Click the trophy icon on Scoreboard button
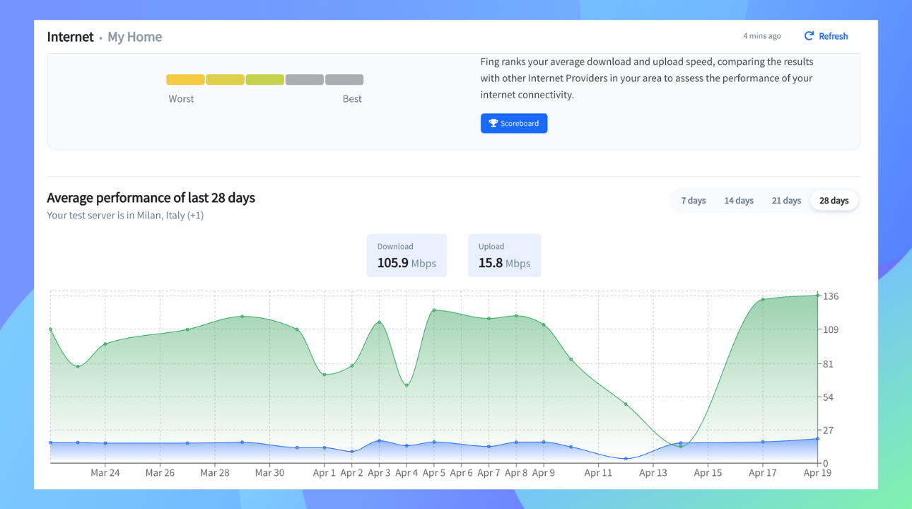The image size is (912, 509). tap(493, 124)
